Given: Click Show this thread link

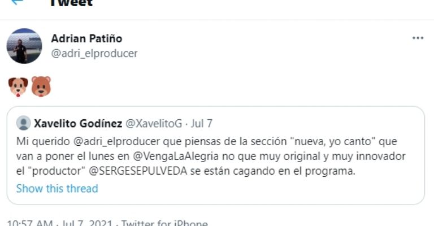Looking at the screenshot, I should click(x=57, y=188).
